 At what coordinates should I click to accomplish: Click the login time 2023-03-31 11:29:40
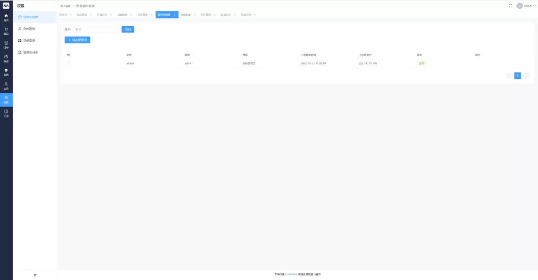pos(313,64)
